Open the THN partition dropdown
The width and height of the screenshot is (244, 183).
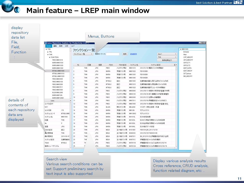pos(167,57)
